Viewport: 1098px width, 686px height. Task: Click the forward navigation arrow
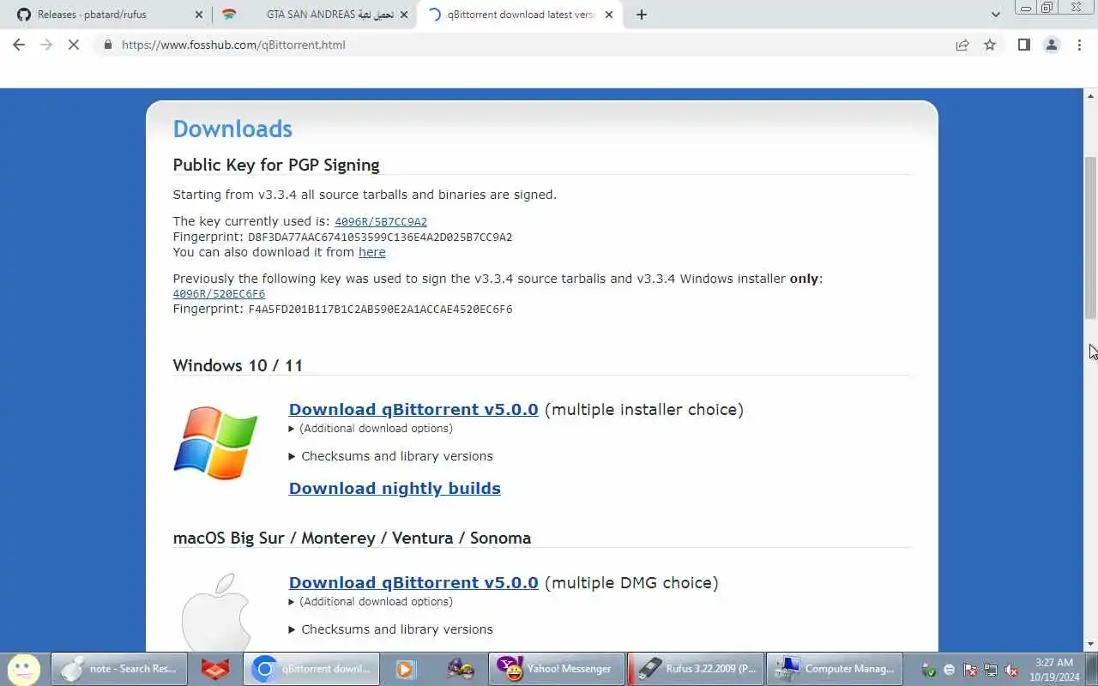[x=46, y=45]
